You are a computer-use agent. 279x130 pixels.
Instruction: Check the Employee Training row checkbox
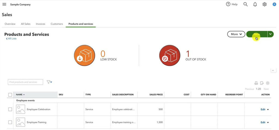point(10,122)
